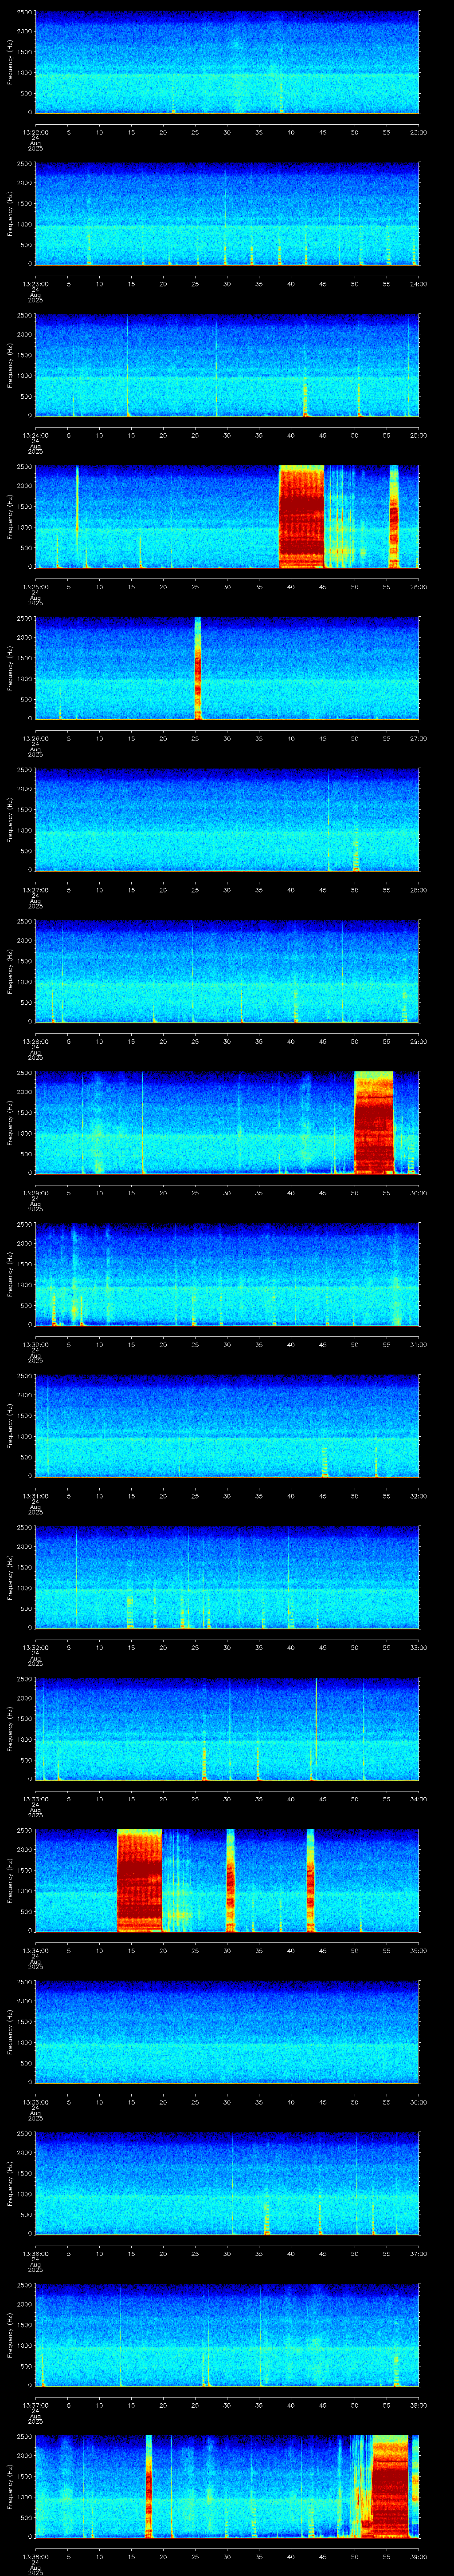Click the 13:29:00 start time label

35,1193
